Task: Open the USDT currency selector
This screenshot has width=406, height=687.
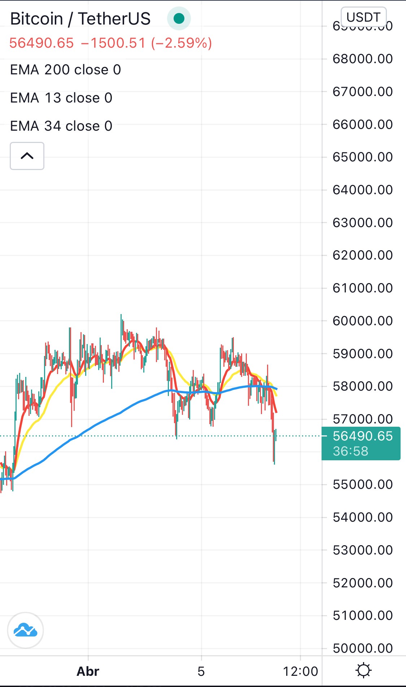Action: coord(363,17)
